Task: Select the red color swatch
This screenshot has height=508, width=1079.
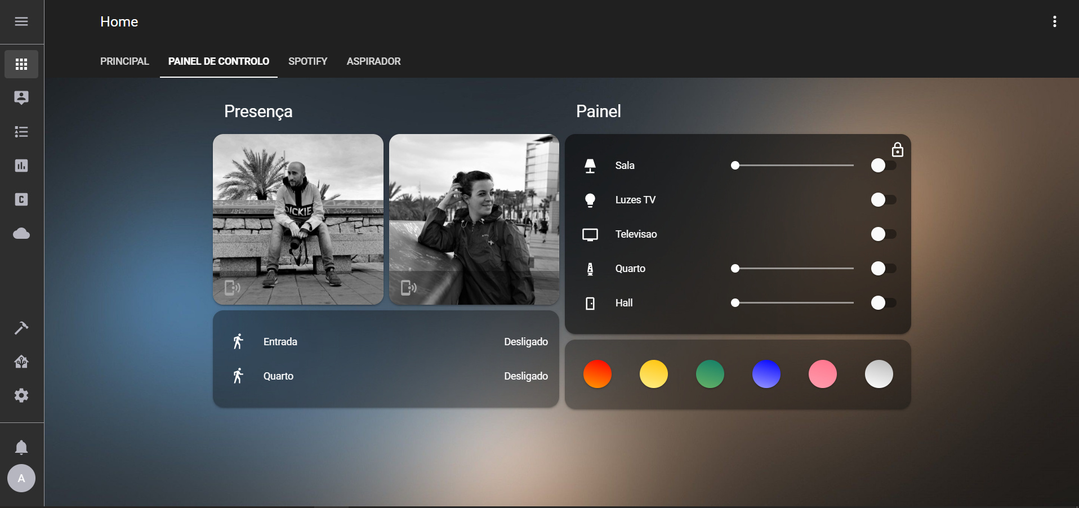Action: coord(597,374)
